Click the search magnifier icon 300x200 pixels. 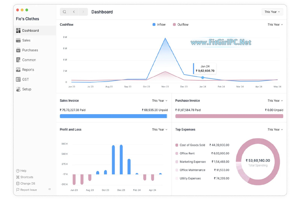click(65, 12)
